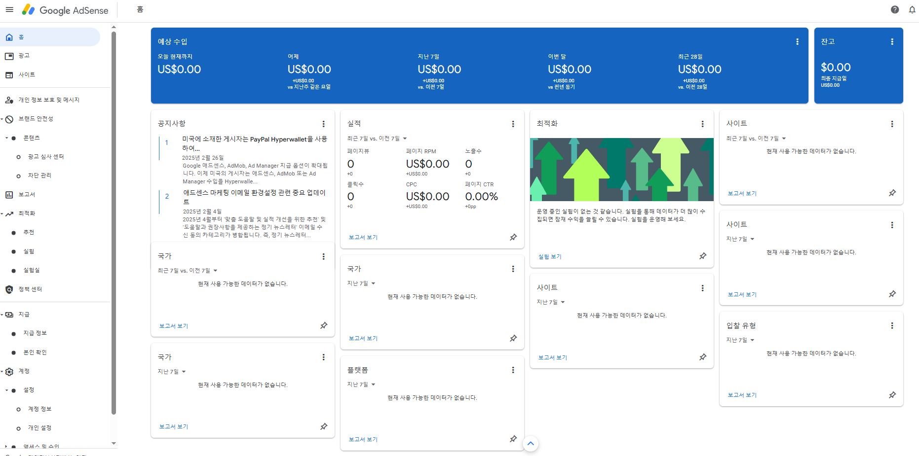Click the 보고서 chart icon in sidebar
Viewport: 919px width, 456px height.
click(x=9, y=195)
